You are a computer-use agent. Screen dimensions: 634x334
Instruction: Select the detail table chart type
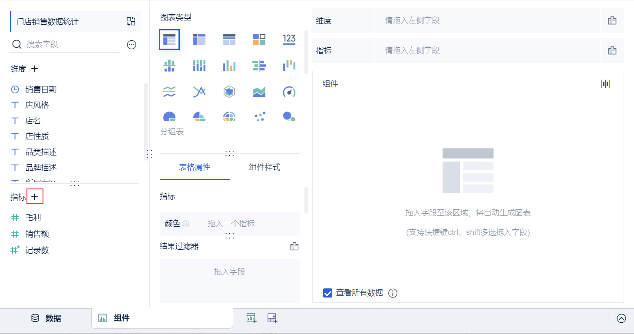(229, 40)
